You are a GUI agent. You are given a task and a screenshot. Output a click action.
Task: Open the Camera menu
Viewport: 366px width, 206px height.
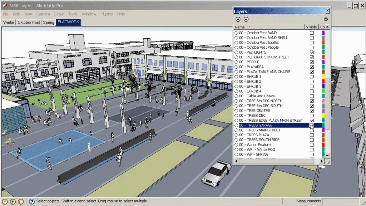point(43,14)
